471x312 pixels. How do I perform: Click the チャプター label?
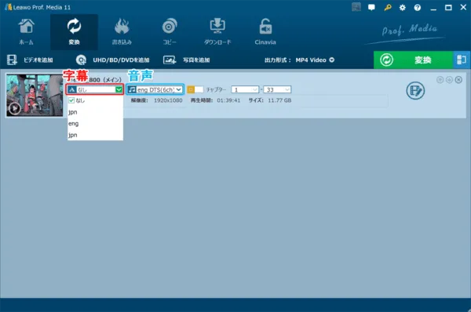coord(216,89)
